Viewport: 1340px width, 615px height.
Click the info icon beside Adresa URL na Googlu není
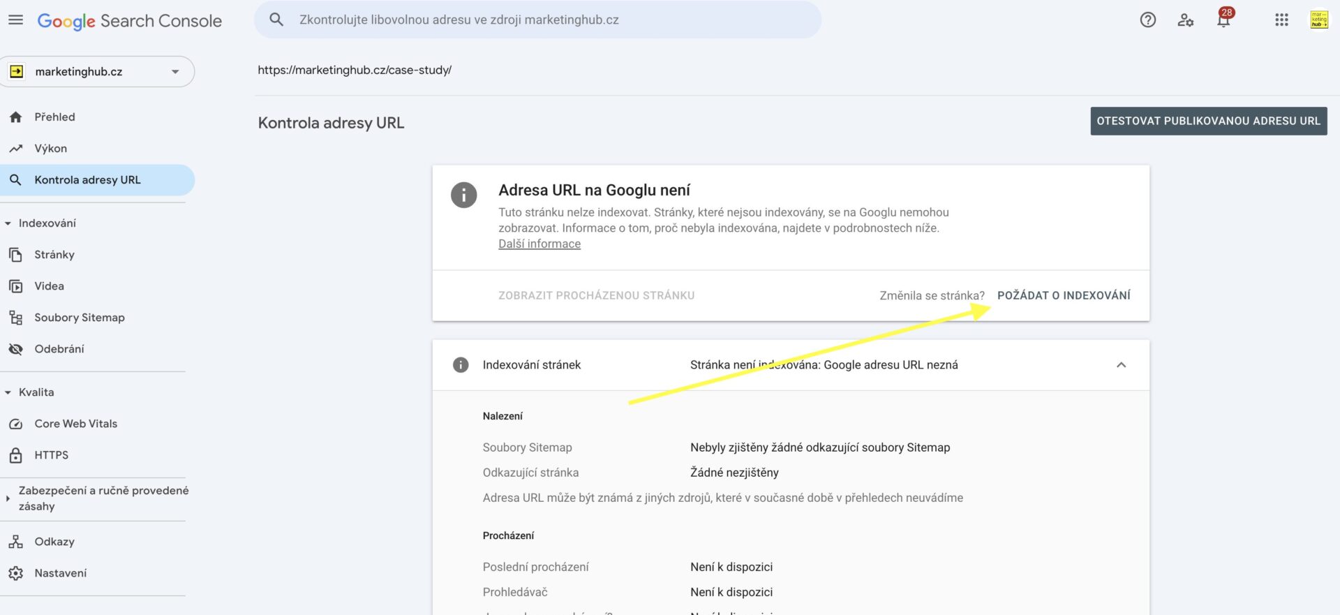pos(464,195)
